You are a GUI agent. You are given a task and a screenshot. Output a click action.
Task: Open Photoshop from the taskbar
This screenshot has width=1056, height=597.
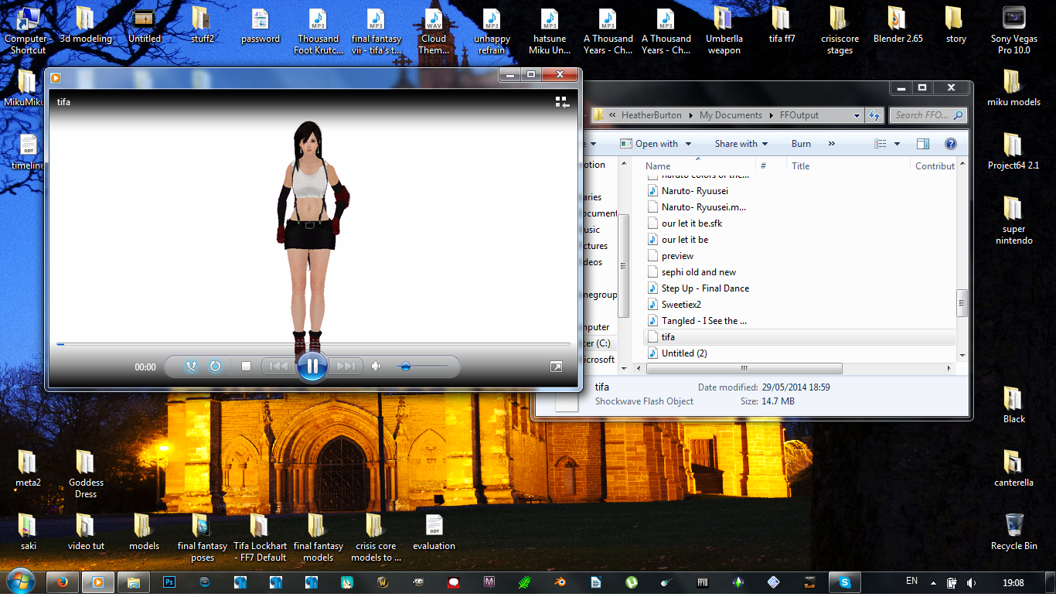169,582
